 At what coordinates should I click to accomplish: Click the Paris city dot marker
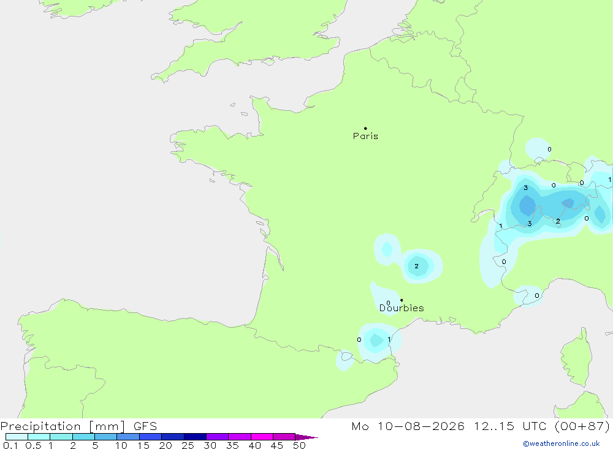tap(365, 128)
